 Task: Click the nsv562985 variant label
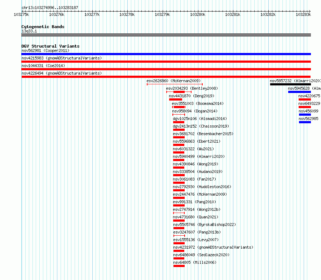tap(308, 119)
